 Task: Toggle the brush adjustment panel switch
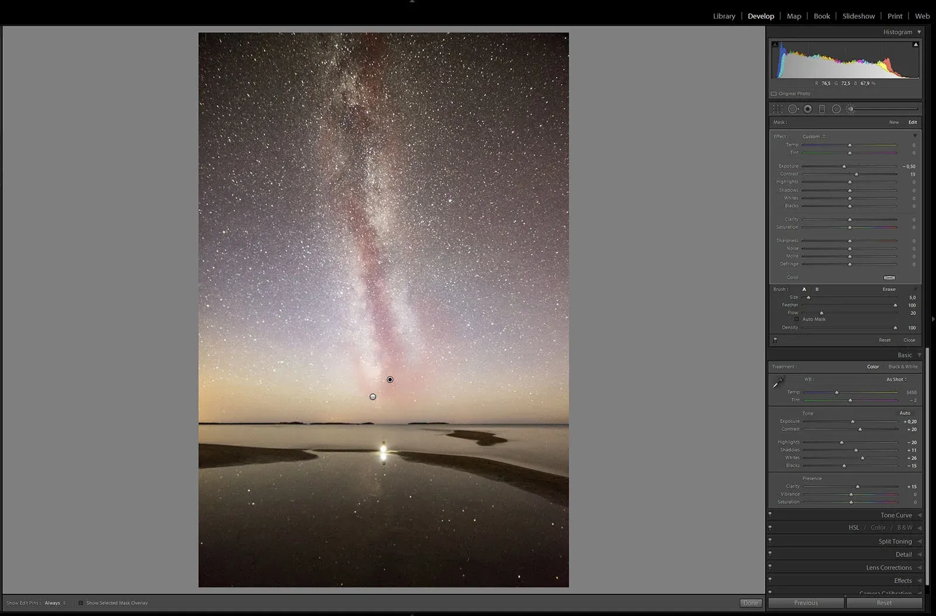[775, 340]
